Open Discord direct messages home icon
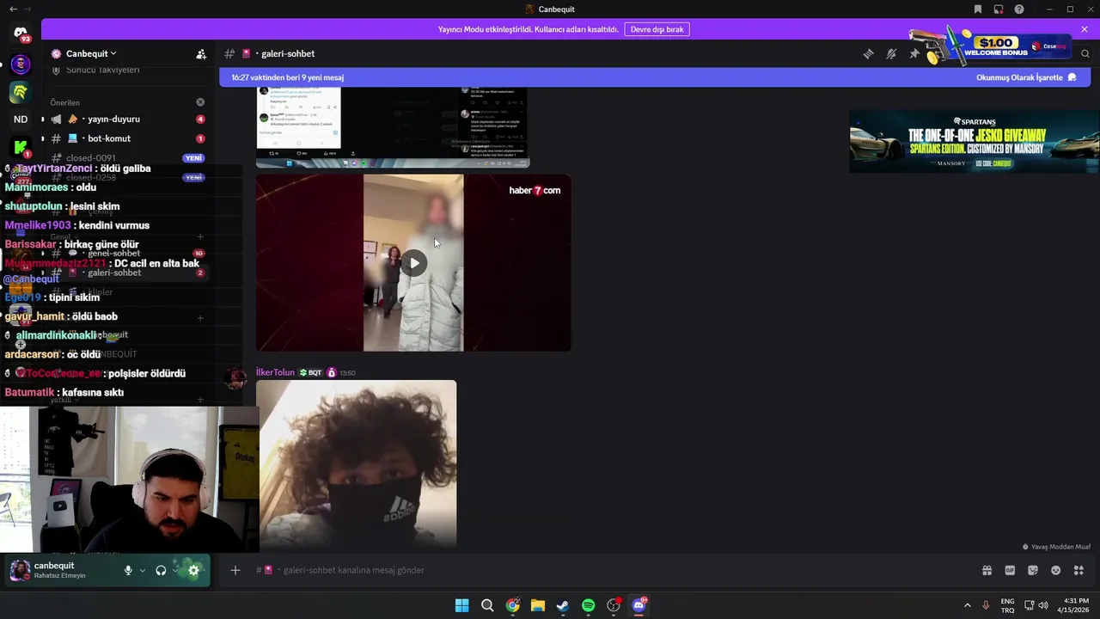This screenshot has width=1100, height=619. coord(21,33)
